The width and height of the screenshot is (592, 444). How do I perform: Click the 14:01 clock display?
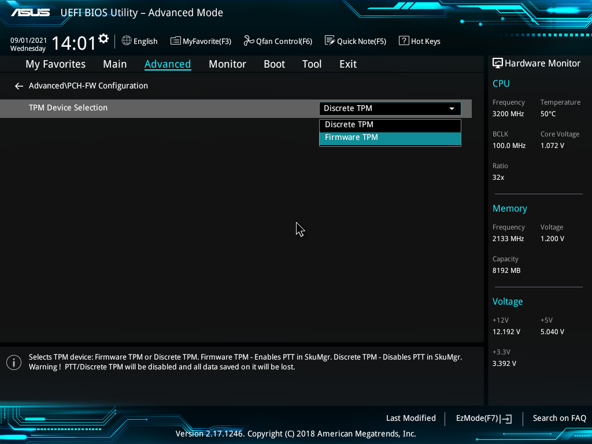coord(74,43)
